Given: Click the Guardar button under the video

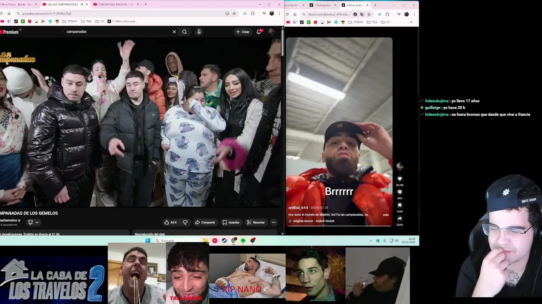Looking at the screenshot, I should pyautogui.click(x=231, y=223).
